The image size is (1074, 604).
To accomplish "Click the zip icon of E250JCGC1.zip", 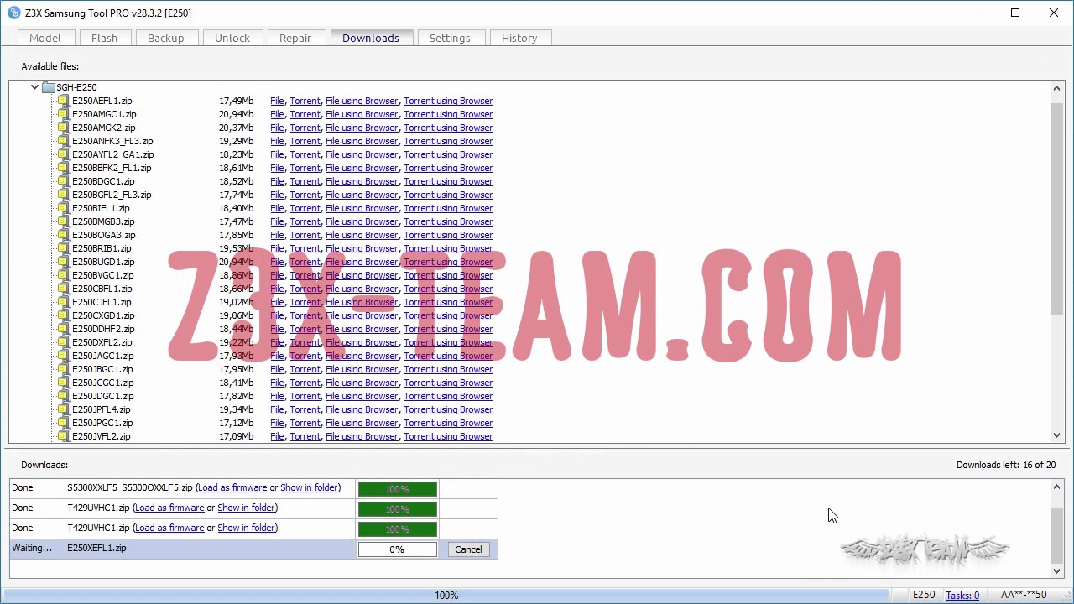I will (63, 383).
